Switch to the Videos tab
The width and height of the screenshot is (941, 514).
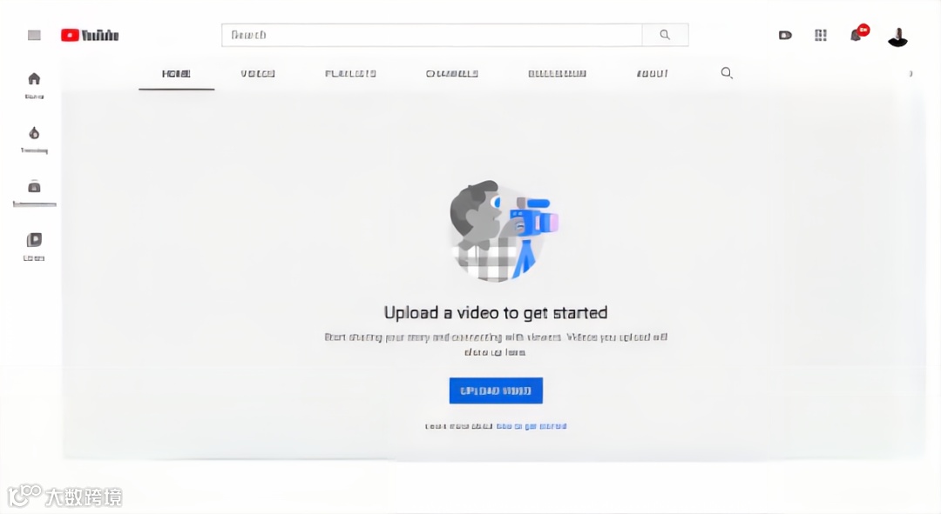tap(258, 74)
